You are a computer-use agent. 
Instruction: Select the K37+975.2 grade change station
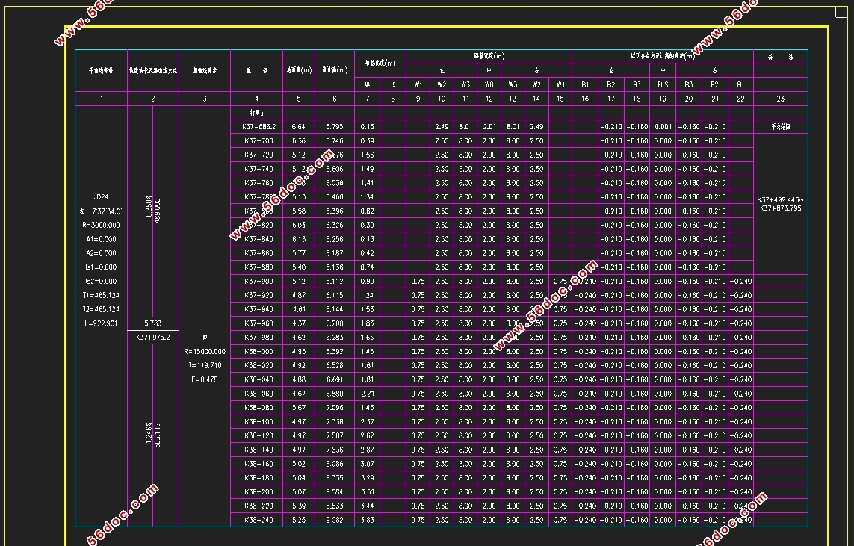(152, 338)
